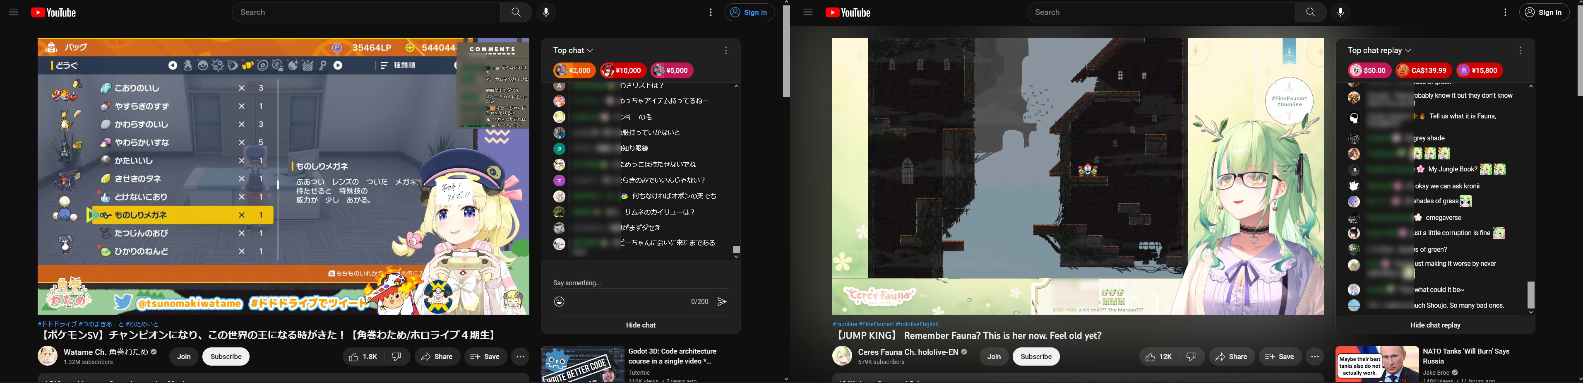
Task: Click the Watame Pokémon stream video player
Action: pos(283,176)
